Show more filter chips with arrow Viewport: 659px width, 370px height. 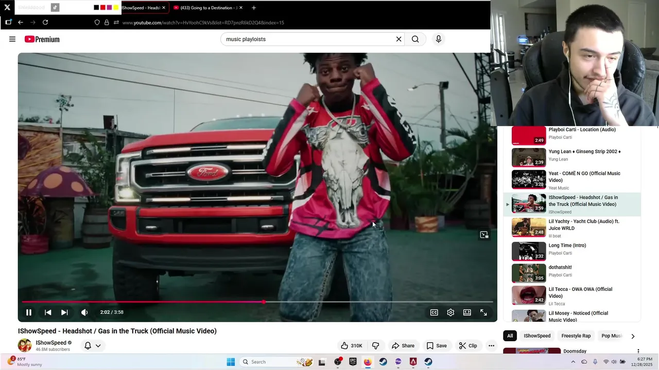pos(633,336)
